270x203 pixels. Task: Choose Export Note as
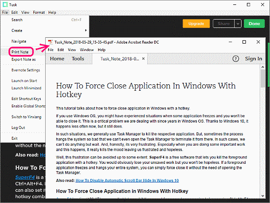point(24,59)
